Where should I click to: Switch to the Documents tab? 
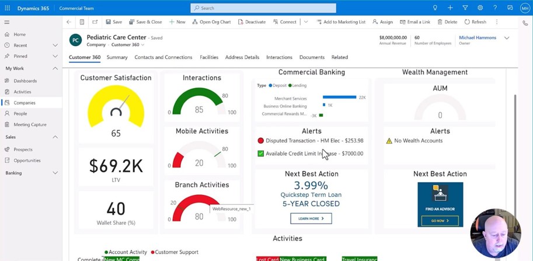coord(312,57)
